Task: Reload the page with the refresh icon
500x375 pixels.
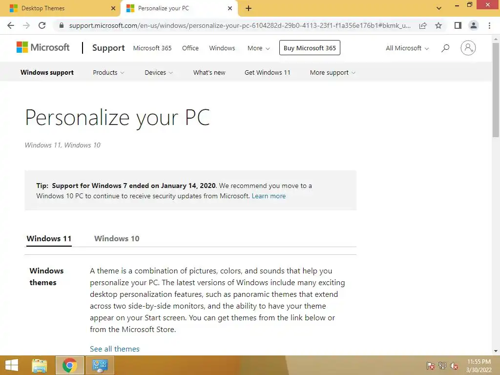Action: [42, 25]
